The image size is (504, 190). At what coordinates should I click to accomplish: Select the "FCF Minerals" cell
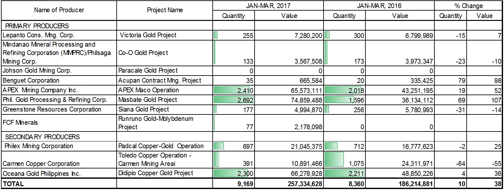tap(59, 123)
